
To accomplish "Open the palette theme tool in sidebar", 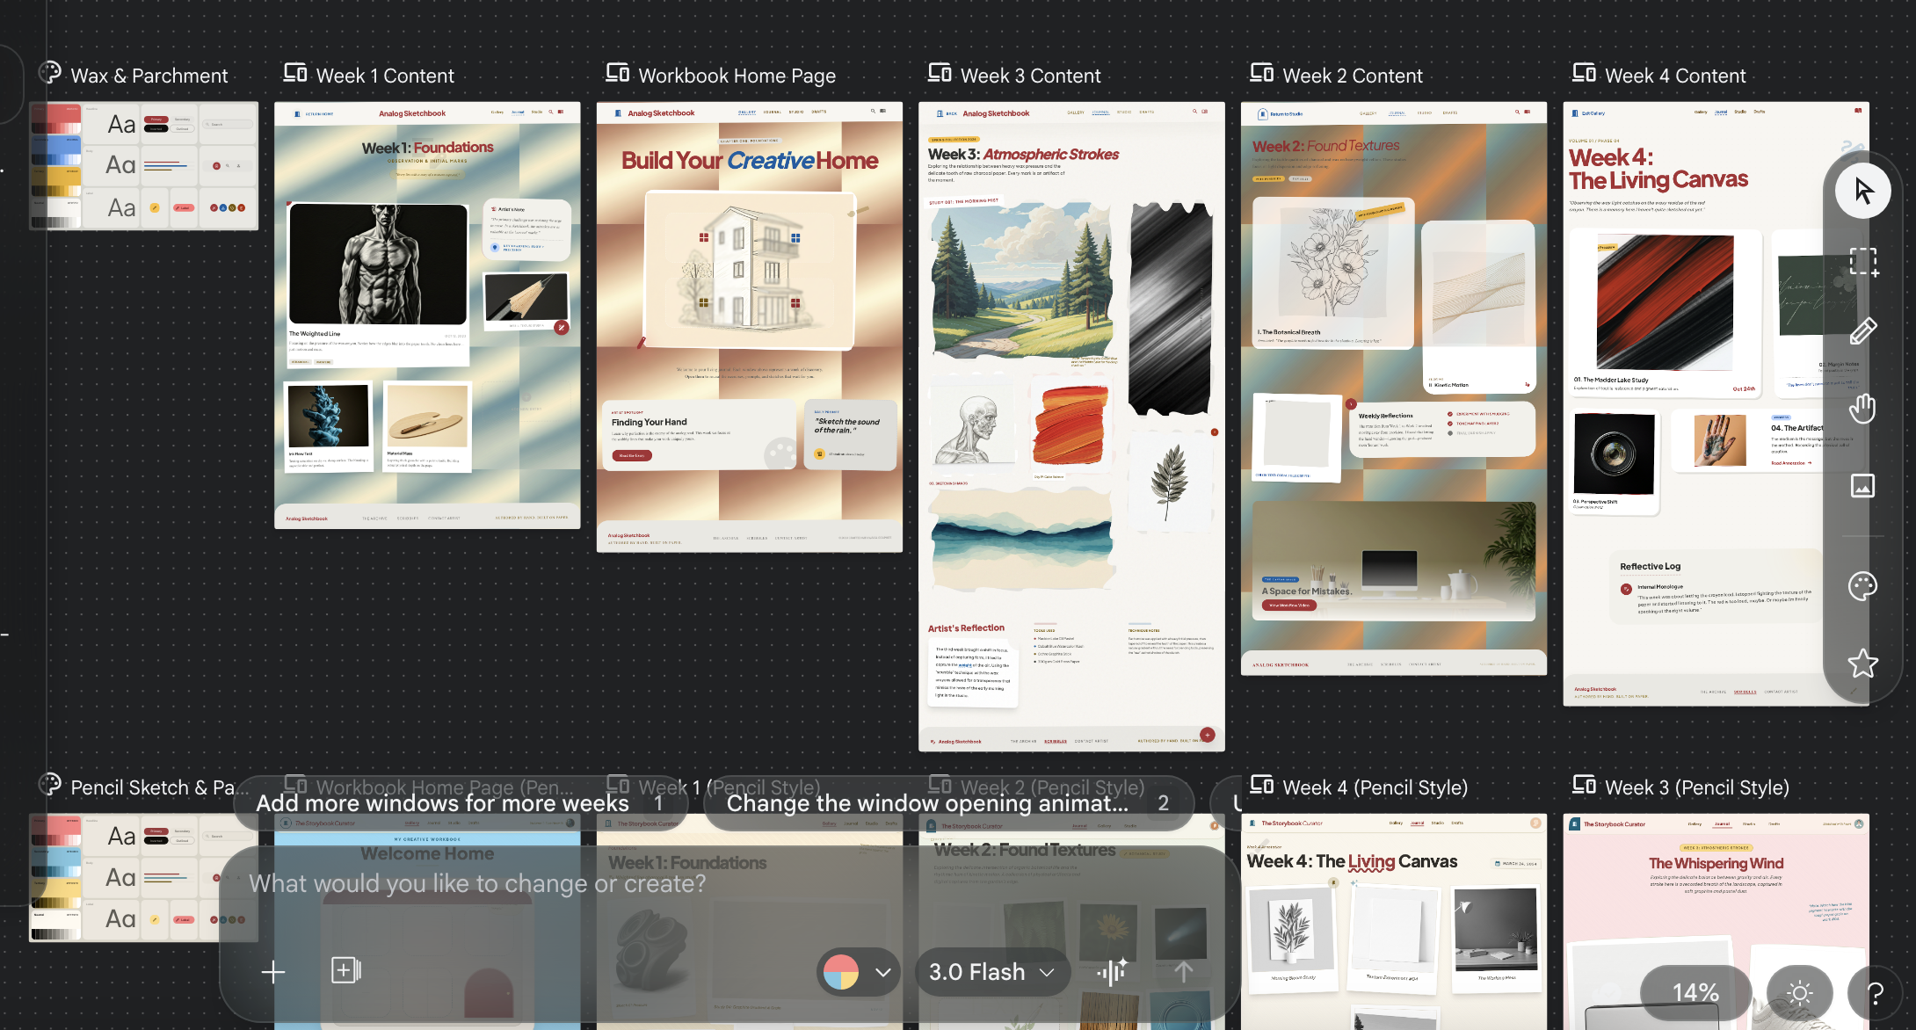I will 1862,586.
